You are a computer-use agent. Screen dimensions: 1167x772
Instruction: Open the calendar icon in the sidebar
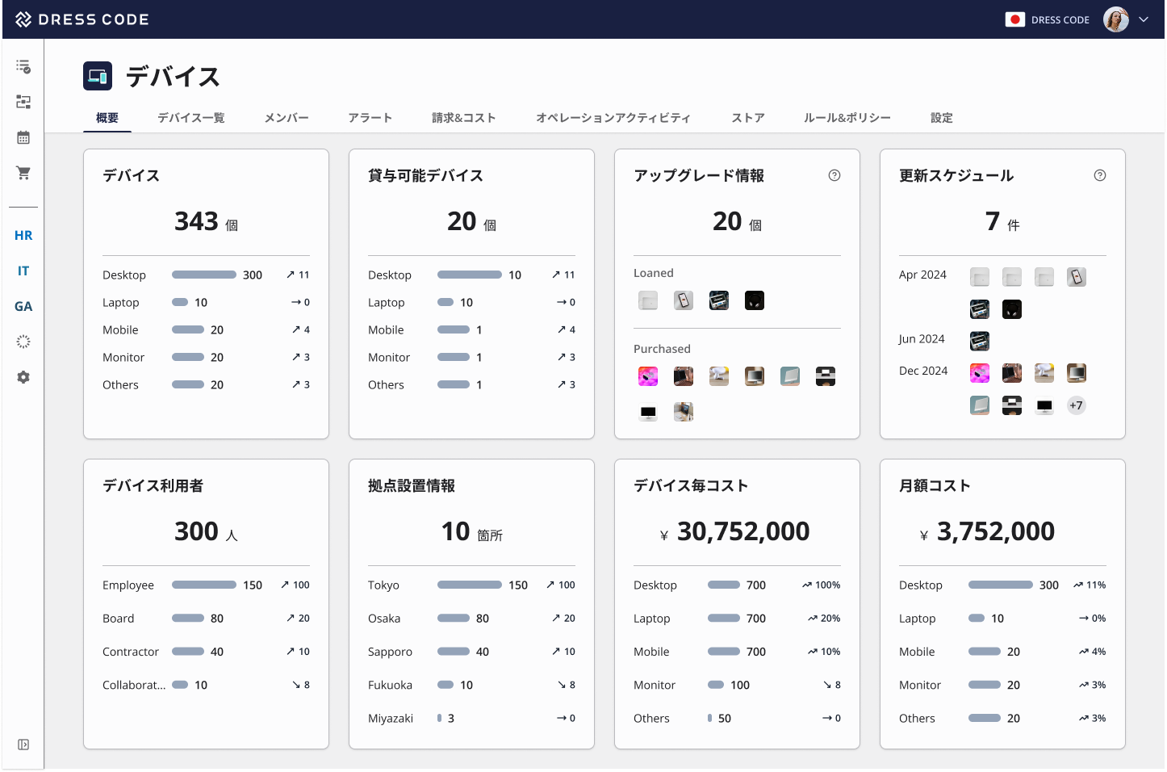(23, 137)
